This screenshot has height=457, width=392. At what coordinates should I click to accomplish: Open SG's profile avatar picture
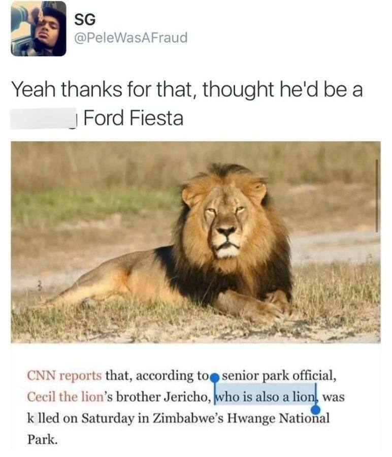tap(39, 28)
